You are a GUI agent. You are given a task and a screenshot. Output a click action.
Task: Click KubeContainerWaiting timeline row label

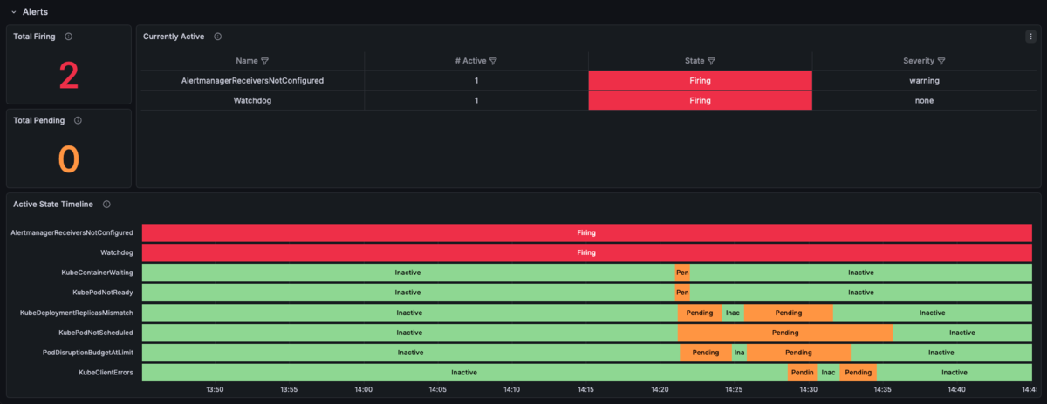tap(97, 273)
